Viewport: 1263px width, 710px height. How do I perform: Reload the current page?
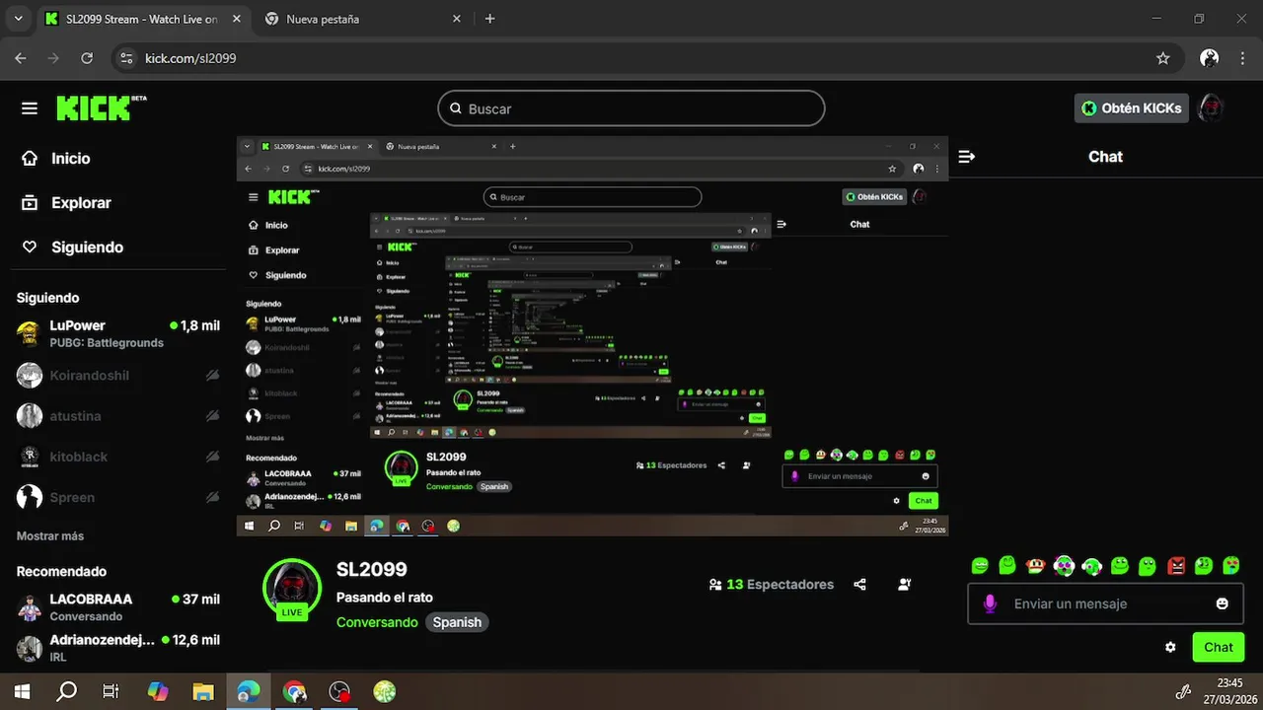[x=87, y=58]
